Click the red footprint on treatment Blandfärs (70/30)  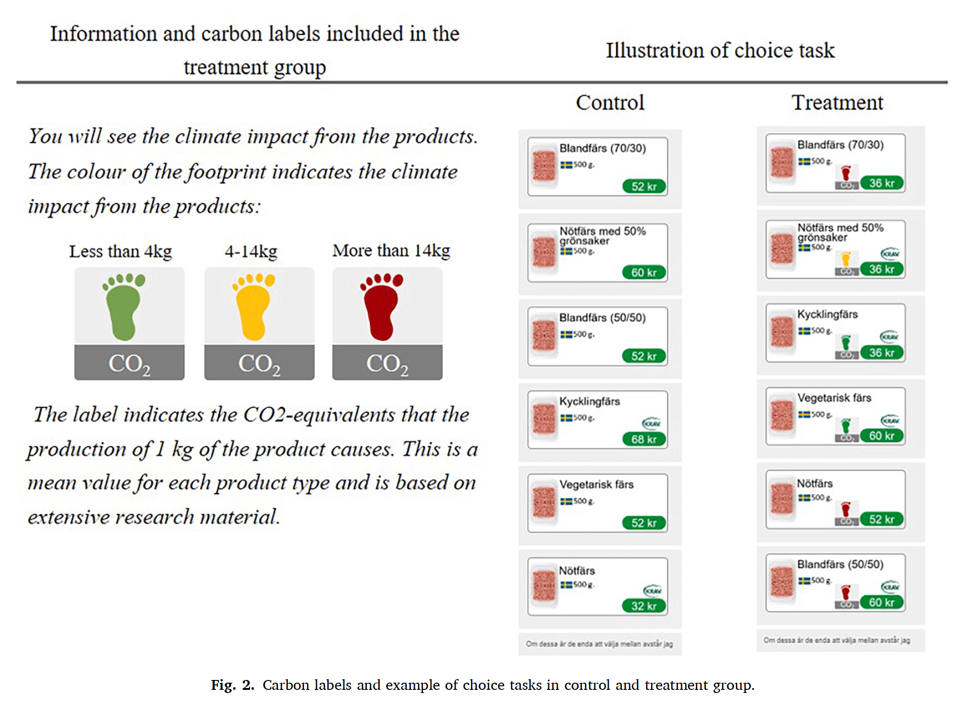click(x=846, y=174)
